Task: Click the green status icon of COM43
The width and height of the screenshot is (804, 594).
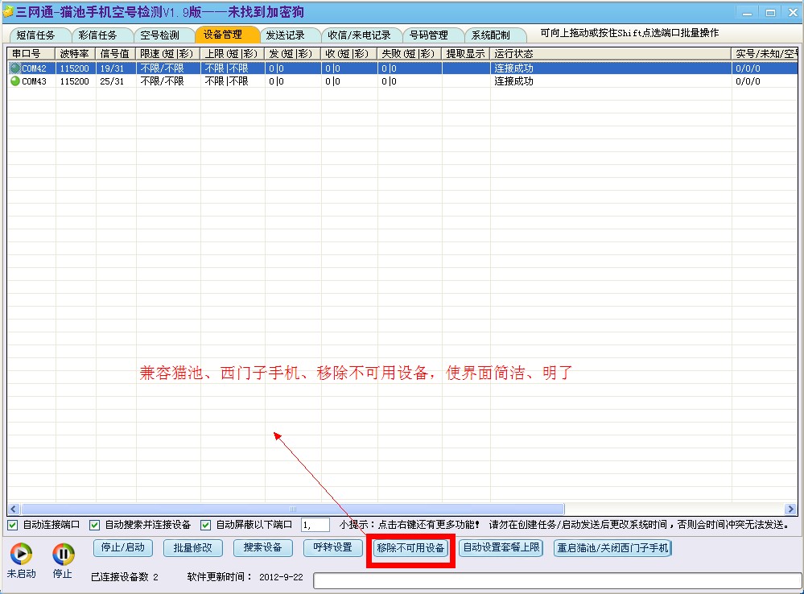Action: click(14, 81)
